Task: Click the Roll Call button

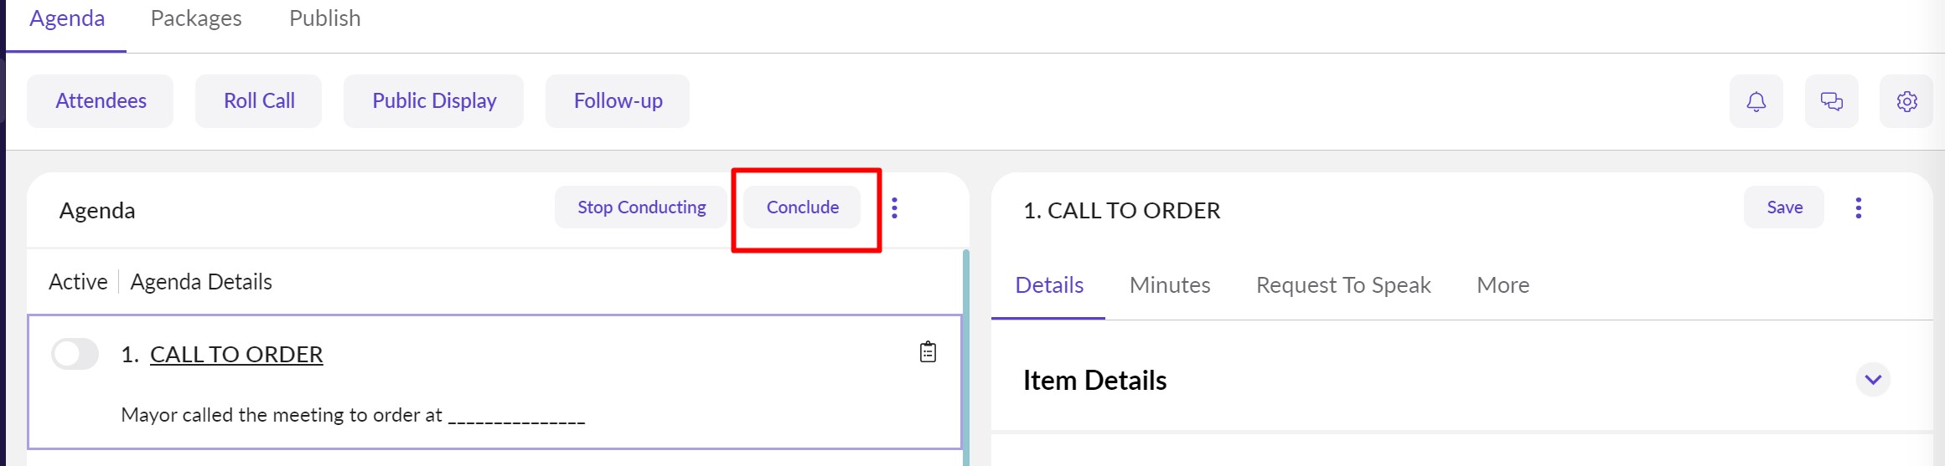Action: (x=259, y=101)
